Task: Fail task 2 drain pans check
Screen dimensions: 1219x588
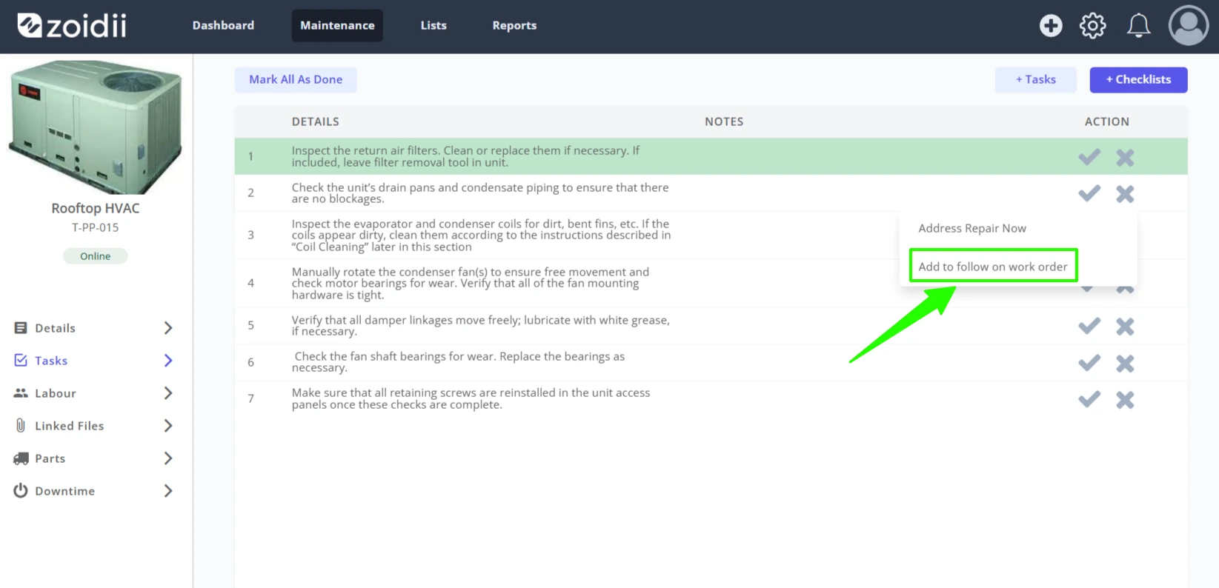Action: (1125, 193)
